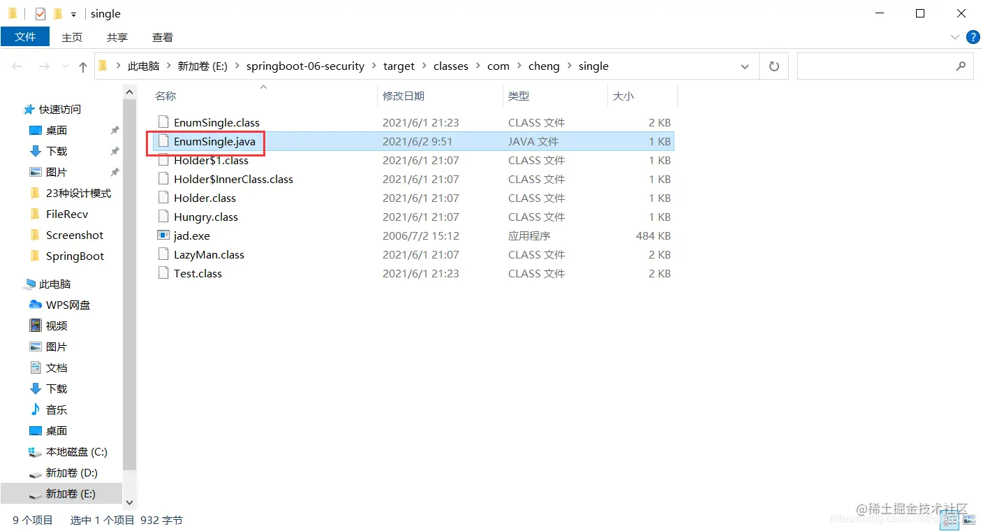Open 新加卷 (D:) drive
The height and width of the screenshot is (531, 983).
click(x=71, y=472)
